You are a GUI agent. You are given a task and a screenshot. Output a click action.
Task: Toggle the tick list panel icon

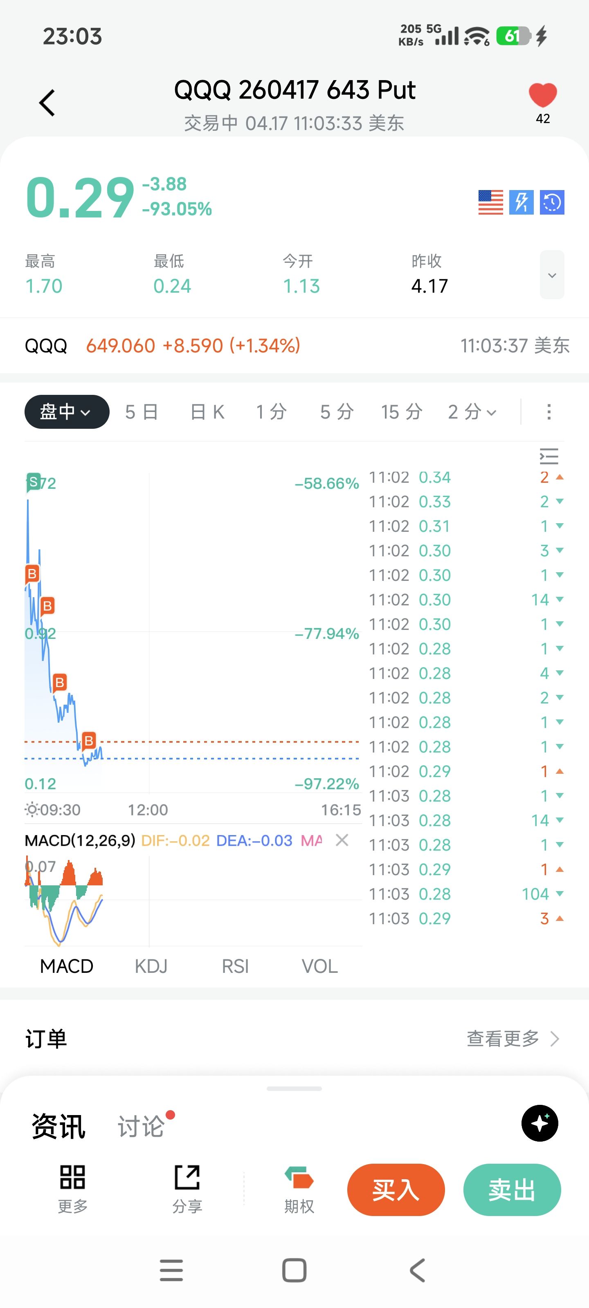pyautogui.click(x=549, y=456)
